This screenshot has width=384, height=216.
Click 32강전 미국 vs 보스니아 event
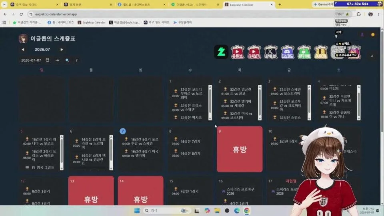(237, 115)
